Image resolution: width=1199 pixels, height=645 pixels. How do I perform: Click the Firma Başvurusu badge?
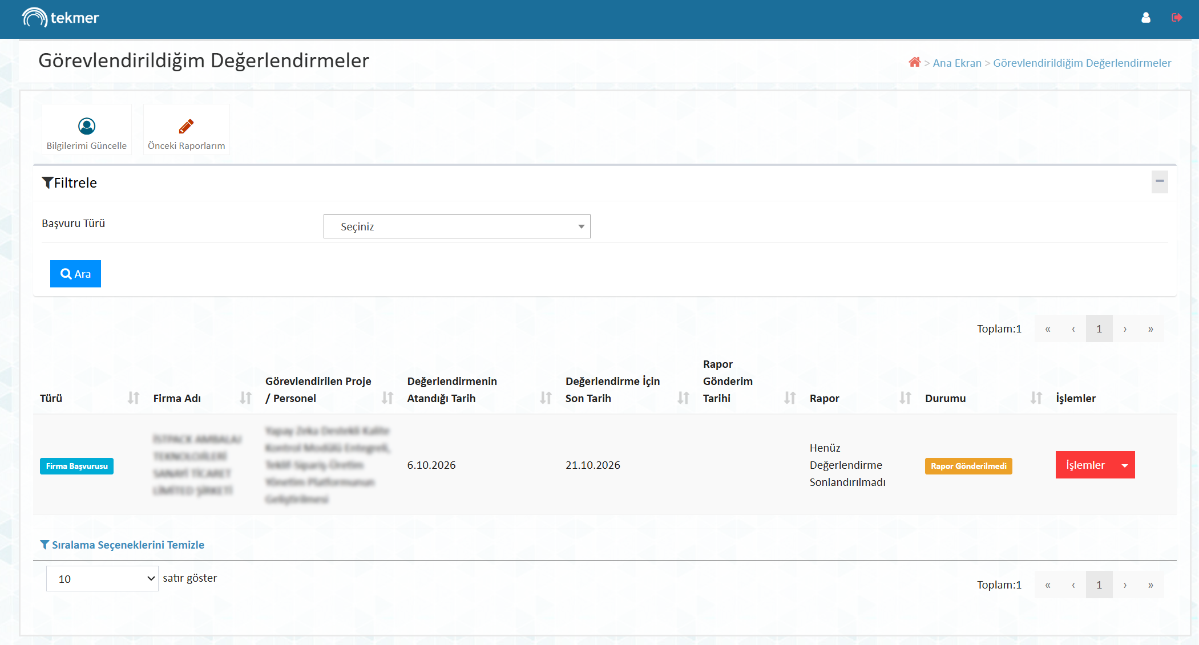tap(76, 466)
